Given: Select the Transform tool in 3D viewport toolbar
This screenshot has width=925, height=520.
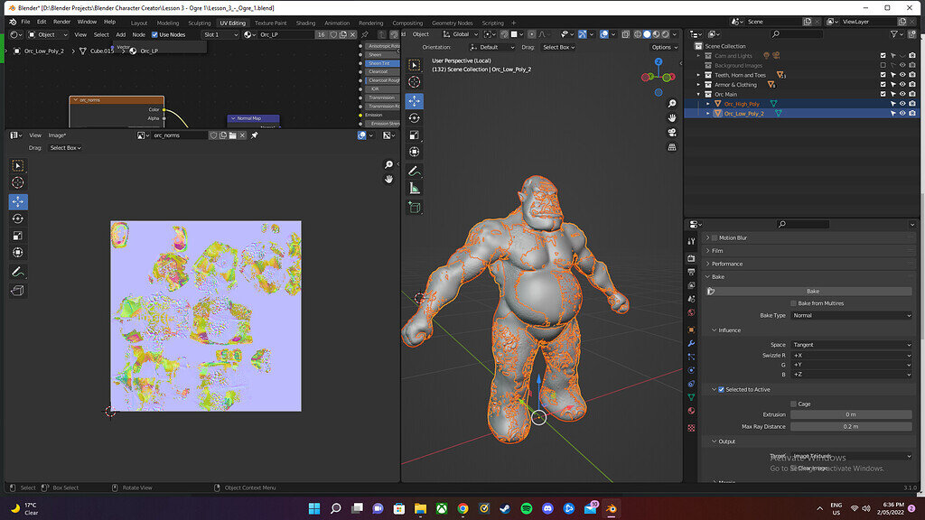Looking at the screenshot, I should click(x=414, y=152).
